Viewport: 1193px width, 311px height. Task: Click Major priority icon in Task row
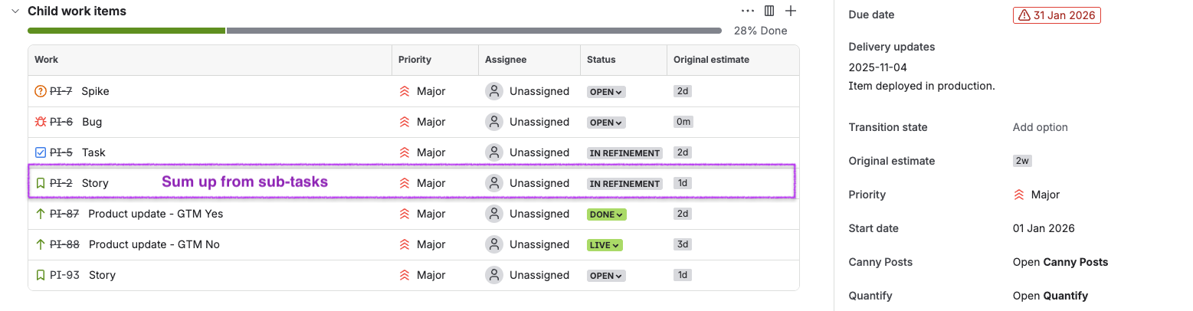(x=405, y=152)
